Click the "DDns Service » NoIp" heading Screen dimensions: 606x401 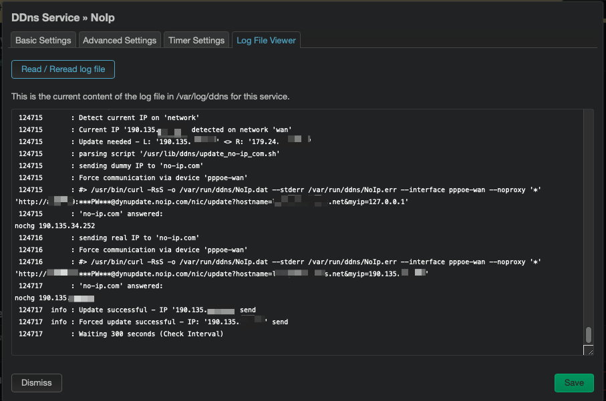[63, 18]
